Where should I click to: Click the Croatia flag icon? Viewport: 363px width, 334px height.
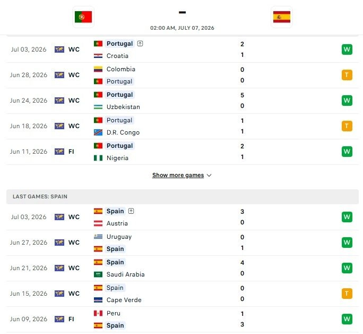98,56
